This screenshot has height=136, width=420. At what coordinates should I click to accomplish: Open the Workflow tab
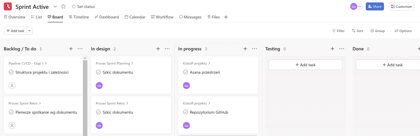(162, 17)
